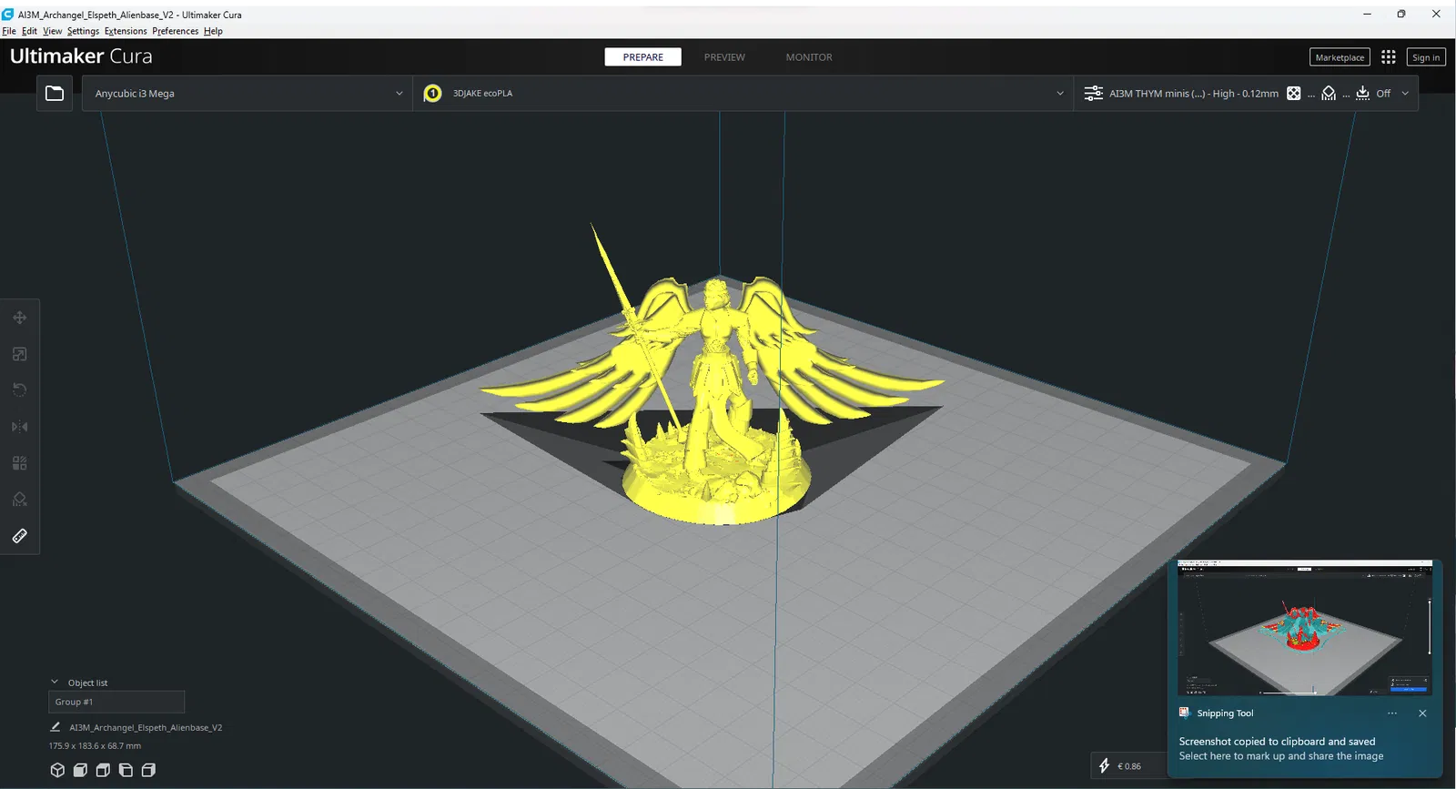Switch to the left side view cube

[126, 770]
